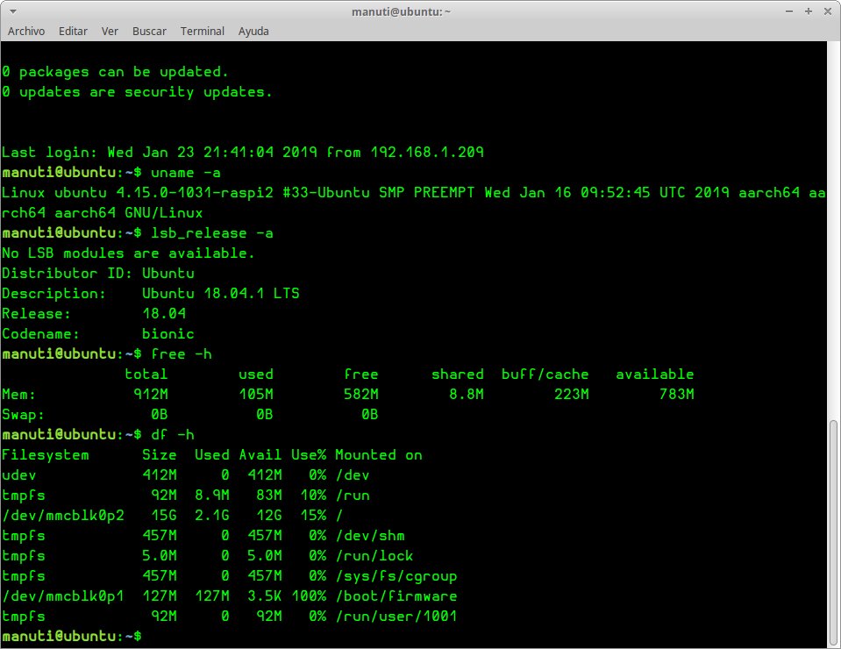Click the 'Swap:' row label
Viewport: 841px width, 649px height.
[x=23, y=415]
